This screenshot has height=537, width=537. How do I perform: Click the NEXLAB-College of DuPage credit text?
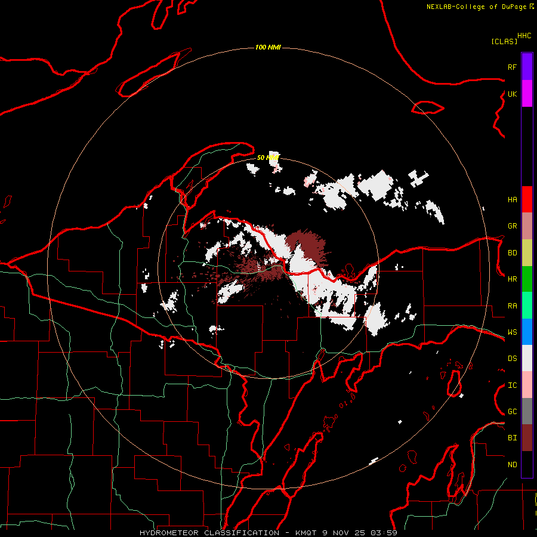tap(480, 7)
